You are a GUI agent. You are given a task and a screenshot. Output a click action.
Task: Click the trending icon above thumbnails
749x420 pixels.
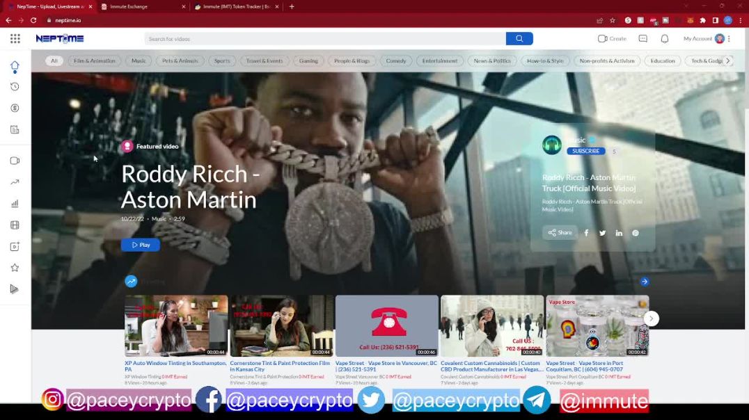pyautogui.click(x=131, y=282)
